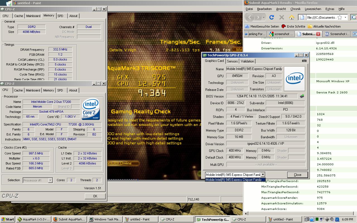Click the Firefox forward arrow

tap(258, 17)
